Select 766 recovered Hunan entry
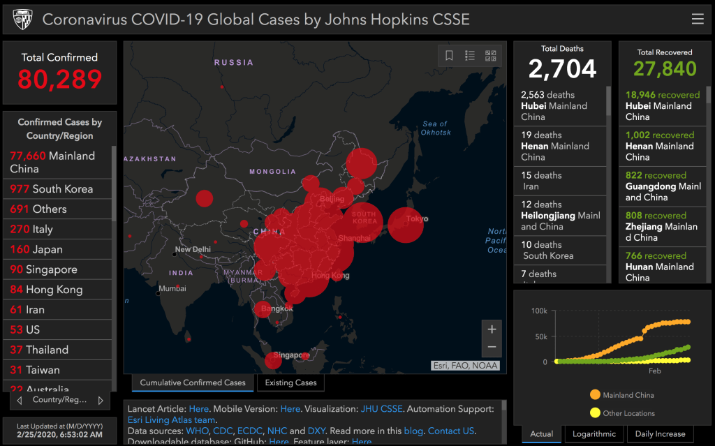Viewport: 715px width, 446px height. click(663, 267)
